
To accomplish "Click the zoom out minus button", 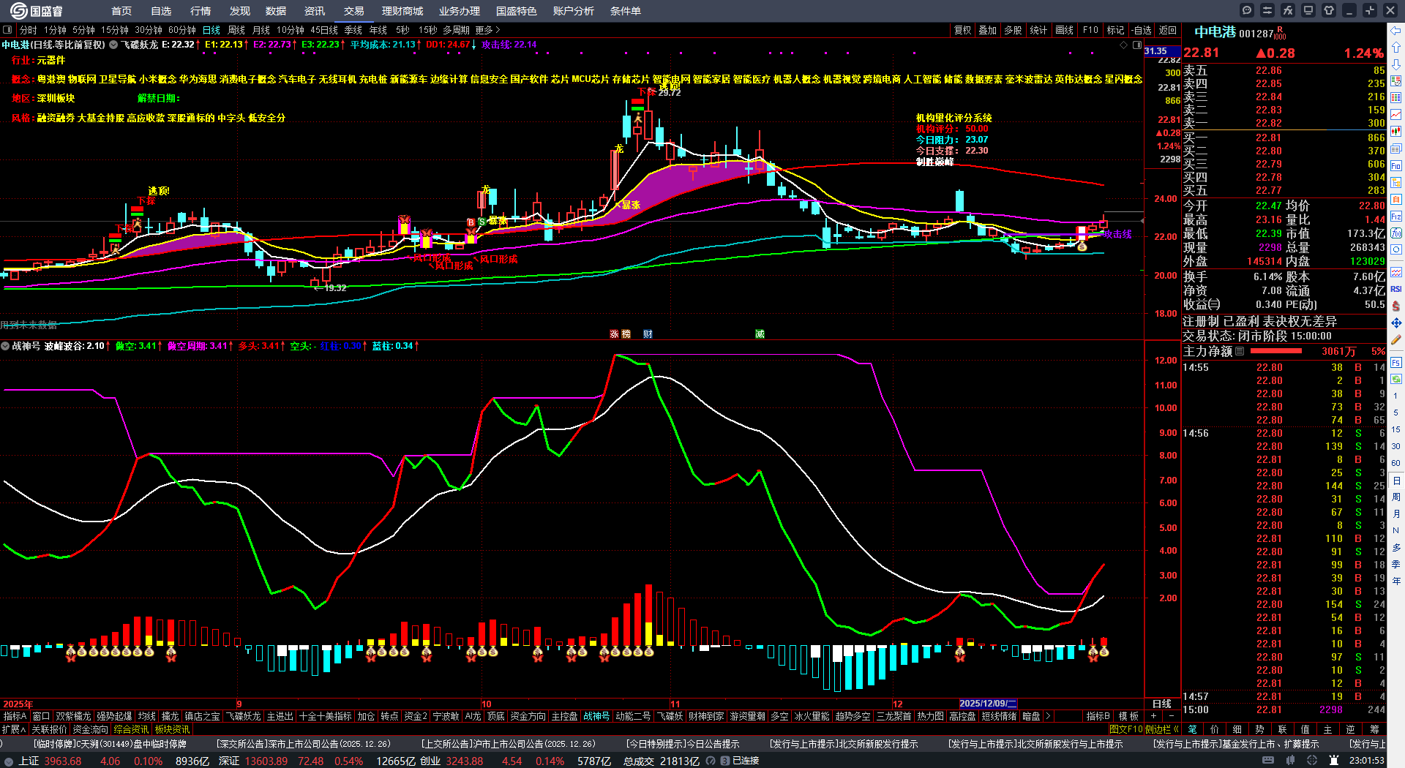I will (x=1171, y=716).
